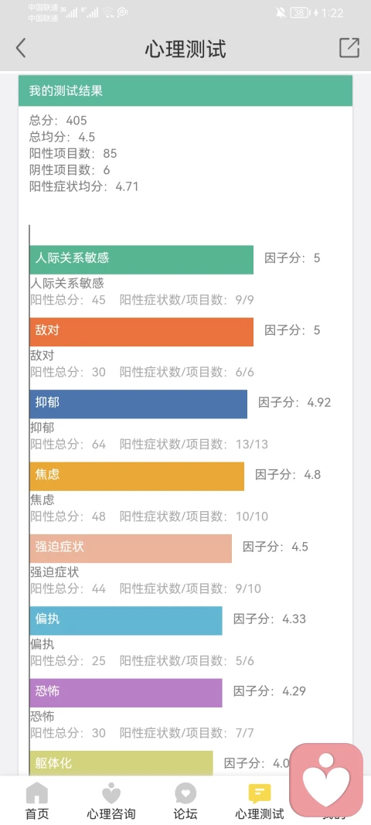Open the home icon in bottom bar
This screenshot has height=825, width=371.
click(37, 793)
